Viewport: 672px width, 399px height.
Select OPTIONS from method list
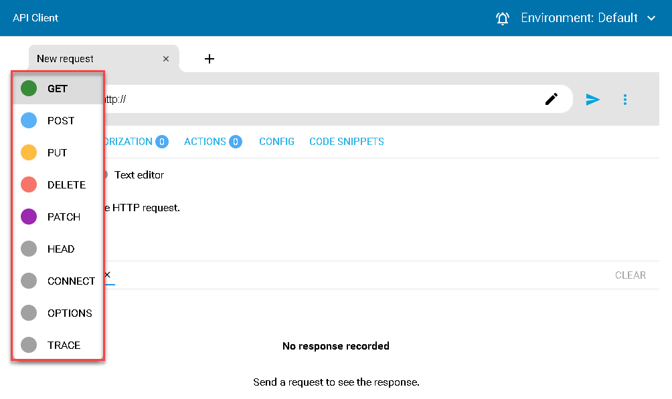tap(58, 313)
